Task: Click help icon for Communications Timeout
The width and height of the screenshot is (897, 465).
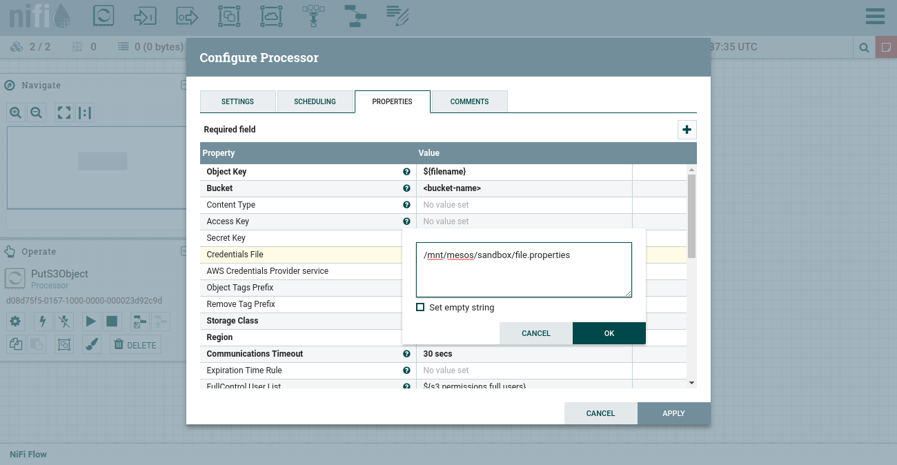Action: [x=406, y=354]
